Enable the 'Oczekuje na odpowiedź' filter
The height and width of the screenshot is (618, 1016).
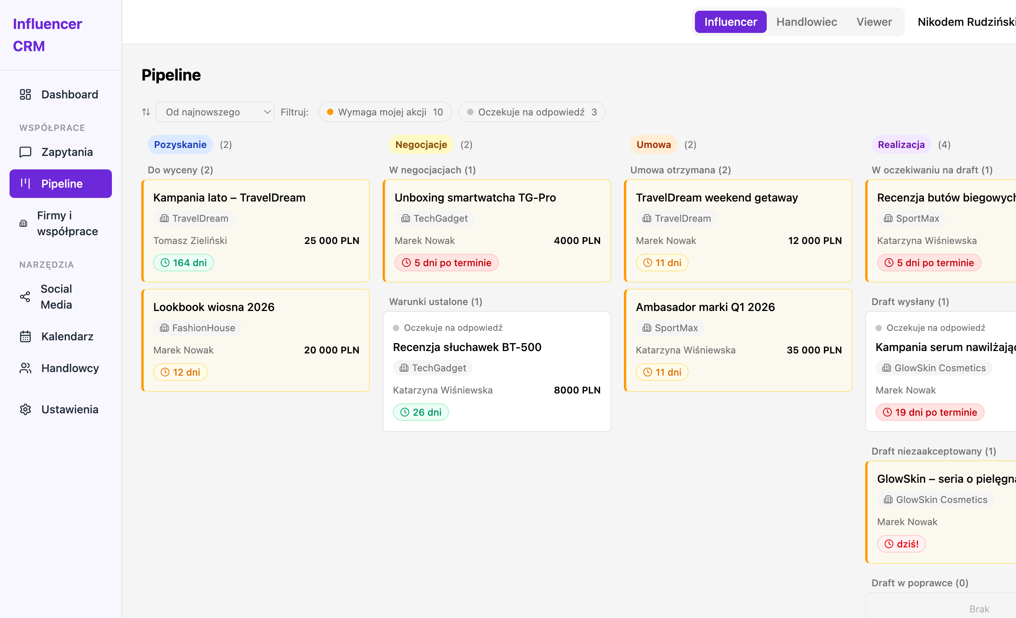coord(531,111)
